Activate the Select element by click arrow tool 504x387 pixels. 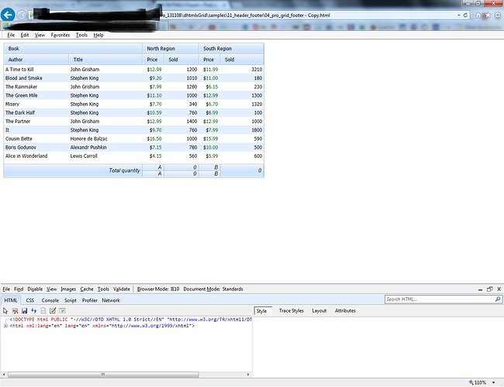[x=5, y=310]
